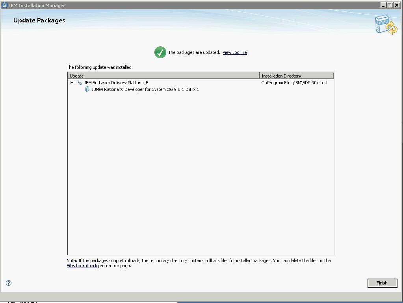Click the package group icon beside IBM Software Delivery Platform_5
Image resolution: width=403 pixels, height=303 pixels.
[x=80, y=83]
